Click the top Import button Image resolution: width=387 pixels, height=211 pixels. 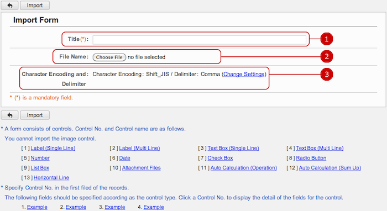tap(34, 5)
